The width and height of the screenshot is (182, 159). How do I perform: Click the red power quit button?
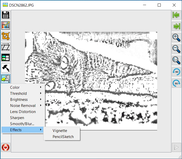(x=6, y=147)
